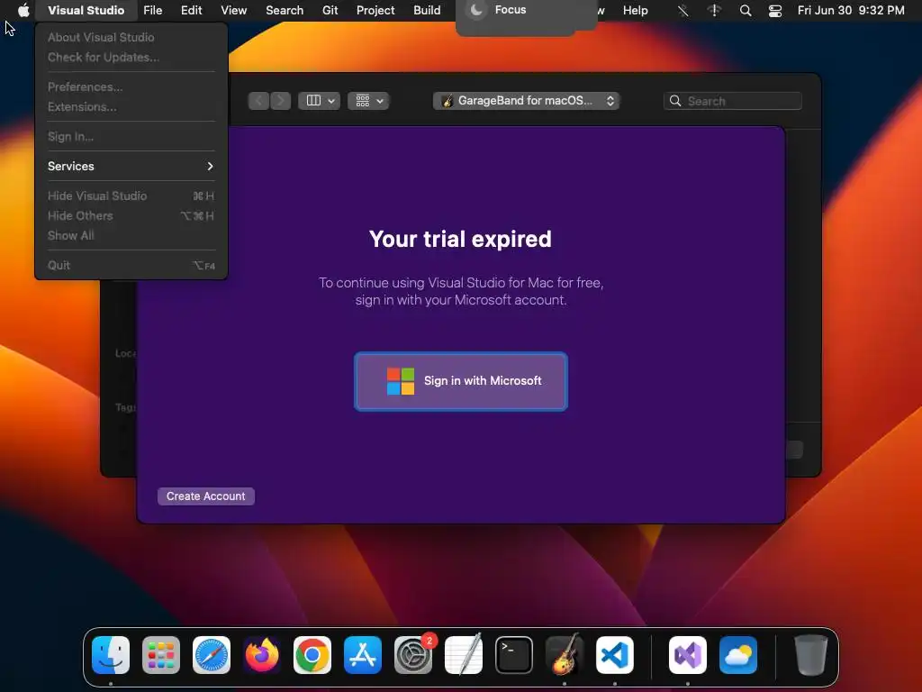Open GarageBand from the Dock
Viewport: 922px width, 692px height.
point(565,655)
